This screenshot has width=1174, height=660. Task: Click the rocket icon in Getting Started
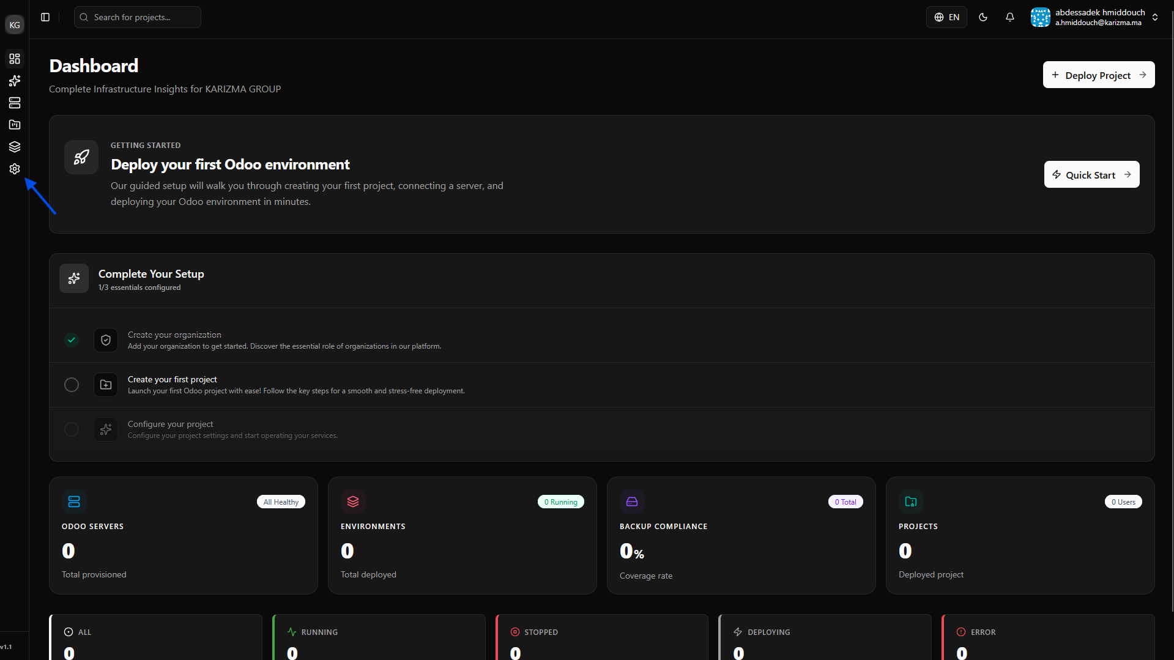point(81,157)
